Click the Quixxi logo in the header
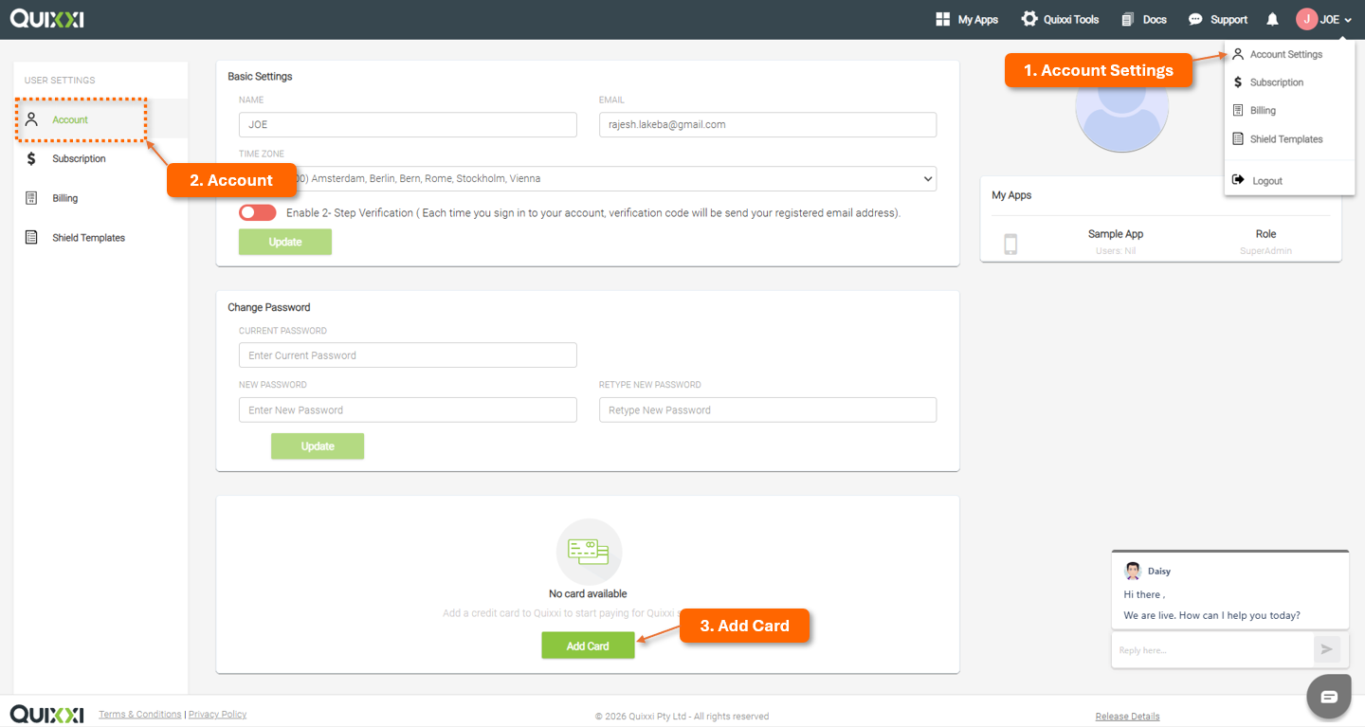The width and height of the screenshot is (1365, 727). click(46, 19)
